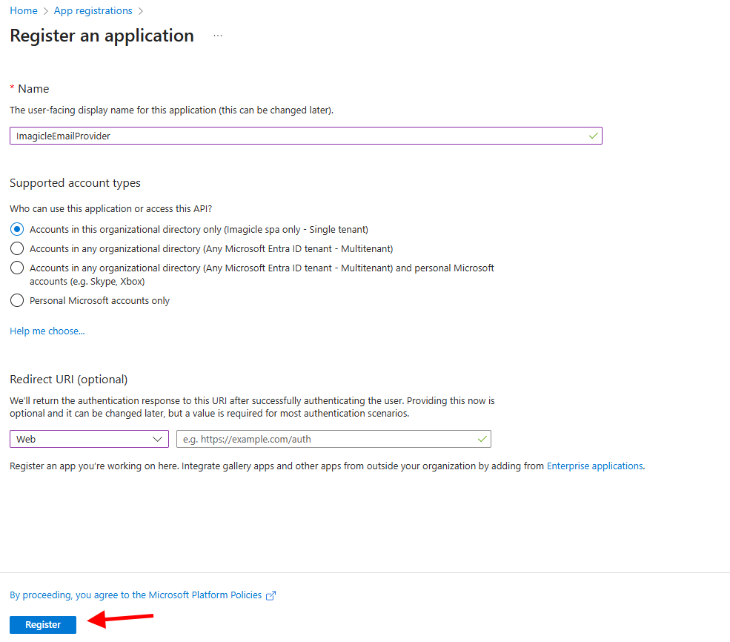
Task: Open the Microsoft Platform Policies link
Action: point(136,595)
